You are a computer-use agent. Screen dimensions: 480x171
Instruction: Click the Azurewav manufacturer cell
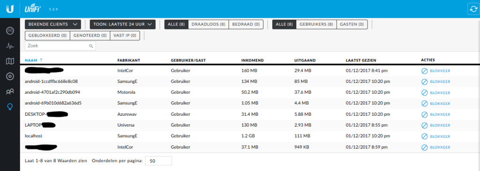click(127, 114)
